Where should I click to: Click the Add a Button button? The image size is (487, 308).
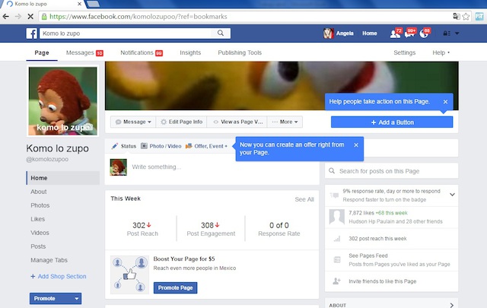pos(392,122)
